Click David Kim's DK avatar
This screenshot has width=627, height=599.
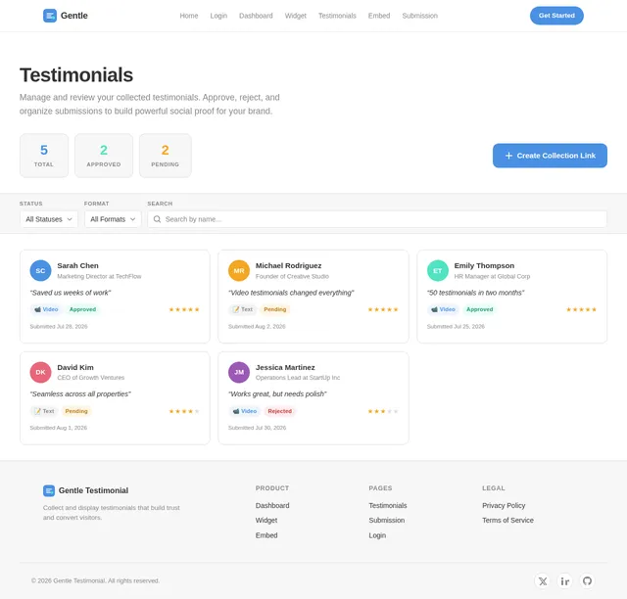pos(40,372)
